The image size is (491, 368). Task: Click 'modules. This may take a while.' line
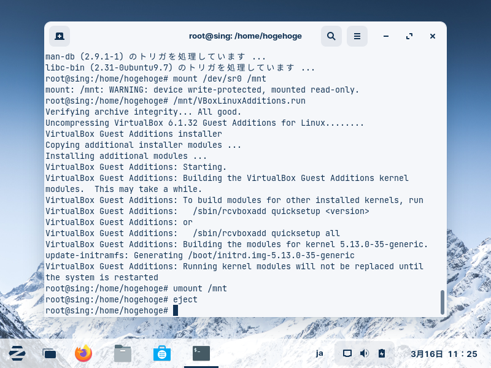(x=124, y=189)
